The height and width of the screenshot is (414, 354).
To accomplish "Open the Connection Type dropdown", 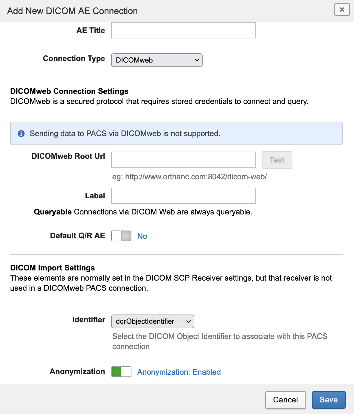I will tap(157, 60).
